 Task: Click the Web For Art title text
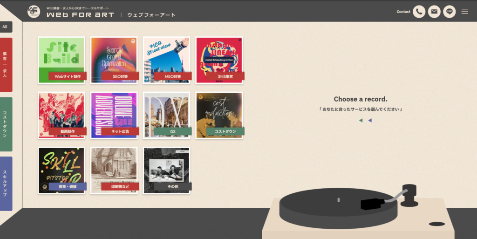pyautogui.click(x=80, y=15)
